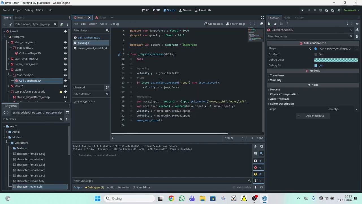Toggle error messages filter showing 0
Viewport: 362px width, 204px height.
[258, 167]
